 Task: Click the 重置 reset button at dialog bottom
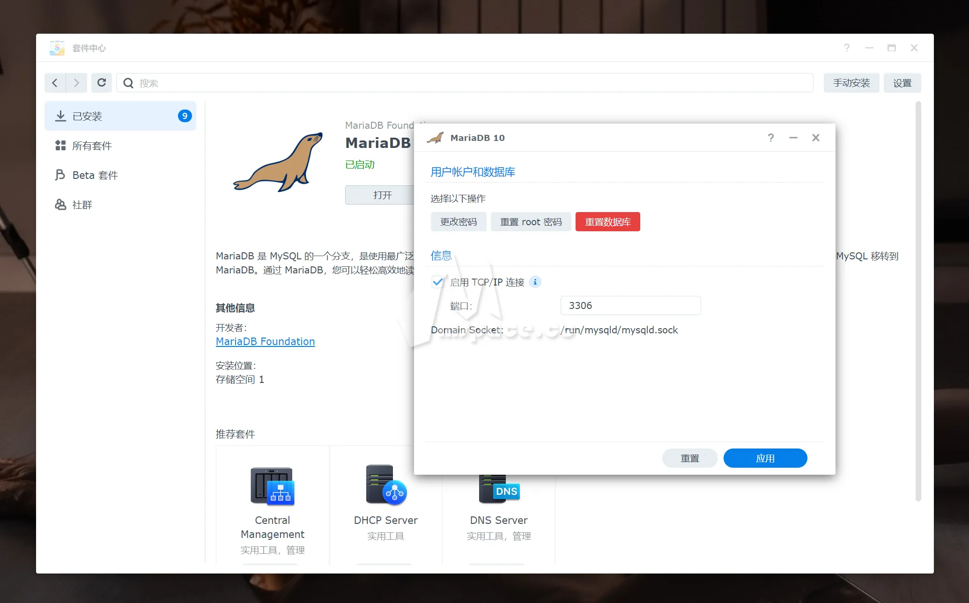[x=689, y=458]
